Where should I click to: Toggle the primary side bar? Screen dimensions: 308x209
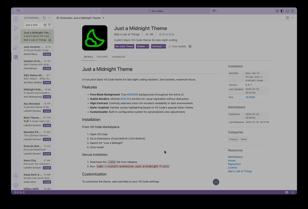(x=282, y=11)
